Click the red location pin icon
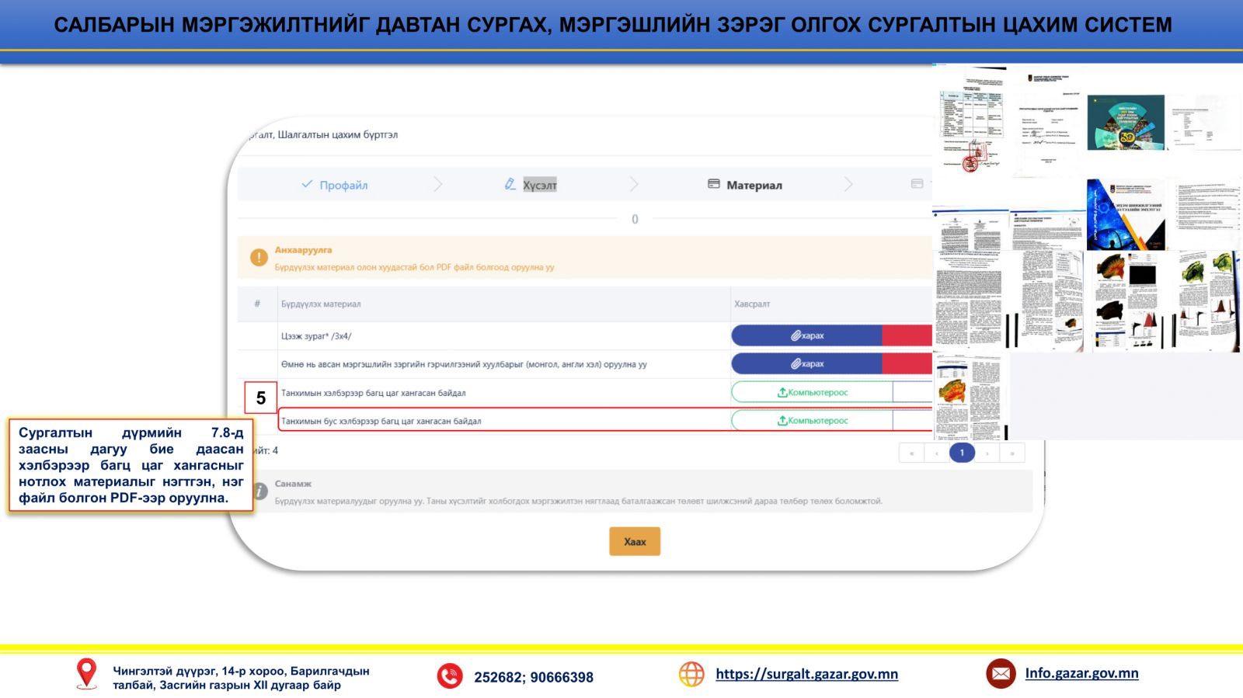1243x698 pixels. coord(86,674)
